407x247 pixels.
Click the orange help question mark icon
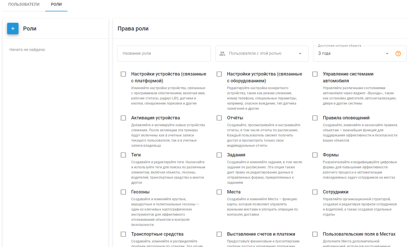point(398,54)
